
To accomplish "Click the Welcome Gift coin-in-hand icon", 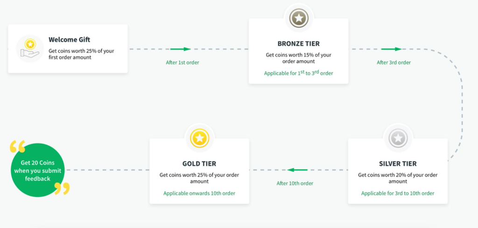I will (x=29, y=49).
